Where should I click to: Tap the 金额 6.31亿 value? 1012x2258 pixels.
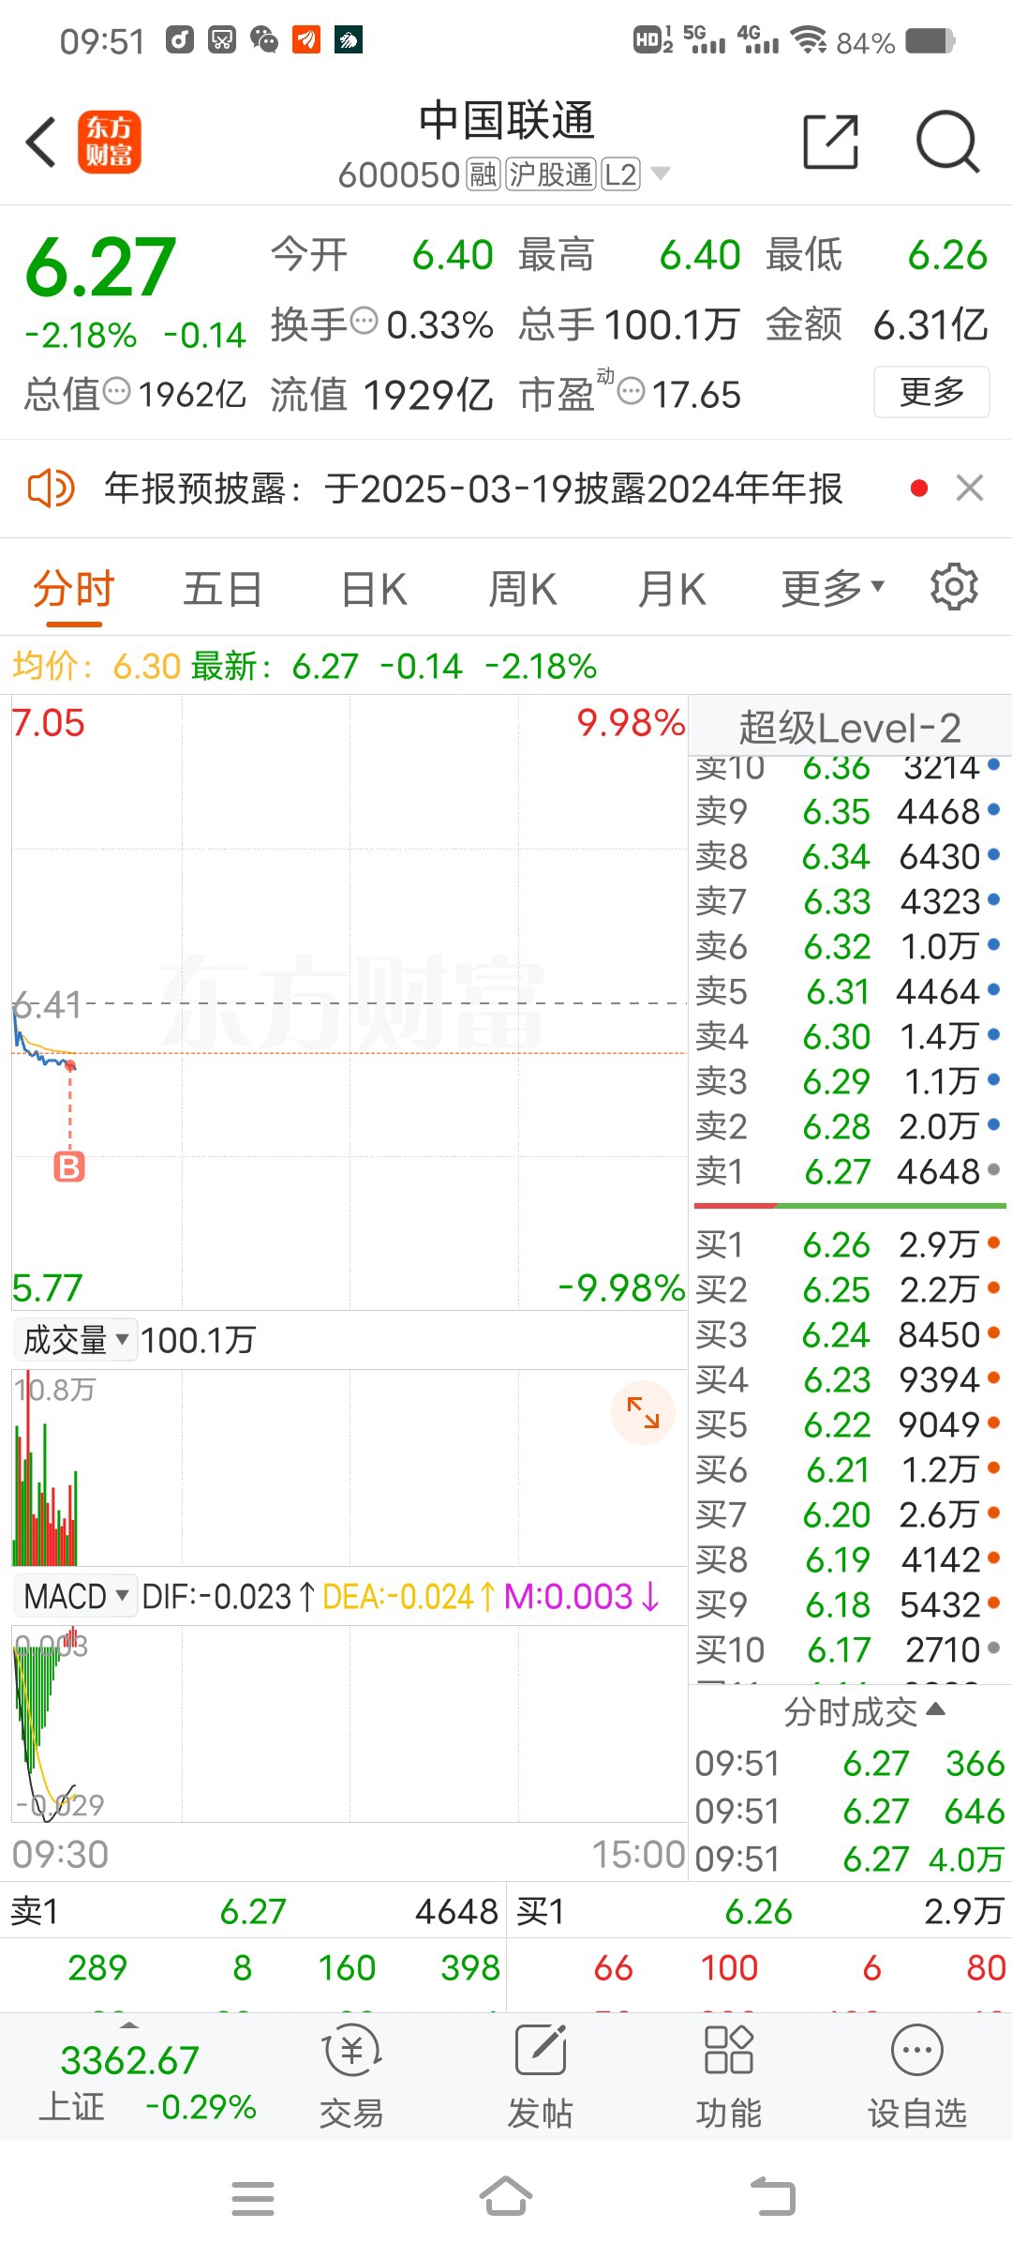pyautogui.click(x=930, y=324)
